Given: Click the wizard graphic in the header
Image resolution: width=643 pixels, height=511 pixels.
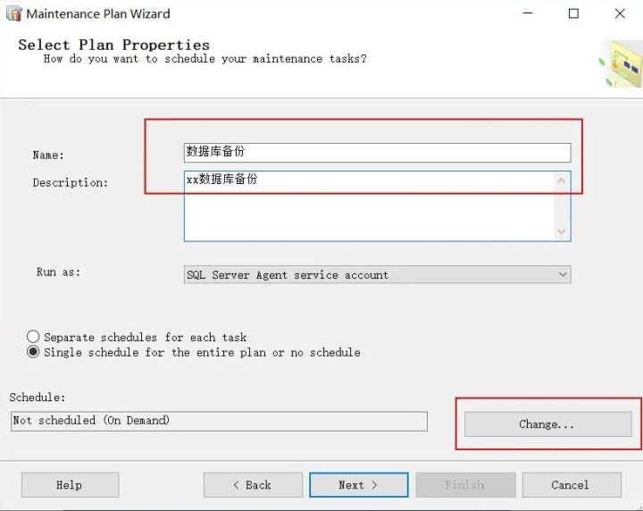Looking at the screenshot, I should (622, 63).
